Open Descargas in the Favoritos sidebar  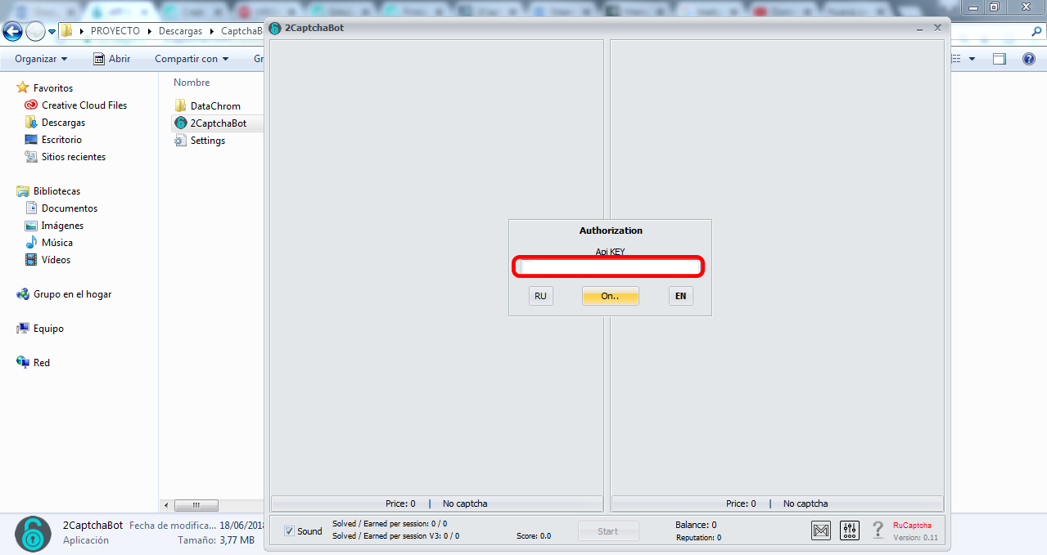click(63, 123)
